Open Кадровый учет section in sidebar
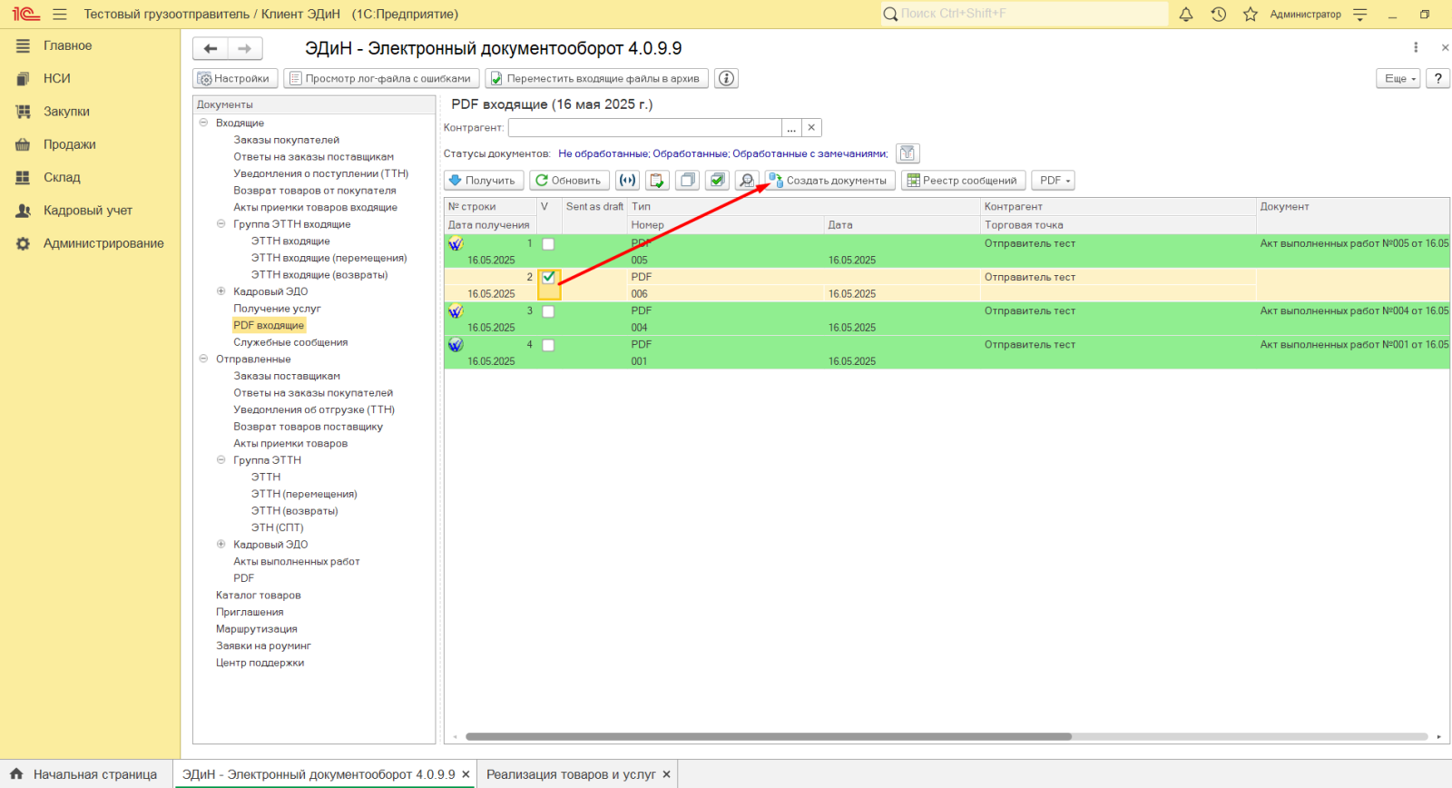Image resolution: width=1452 pixels, height=788 pixels. coord(88,211)
